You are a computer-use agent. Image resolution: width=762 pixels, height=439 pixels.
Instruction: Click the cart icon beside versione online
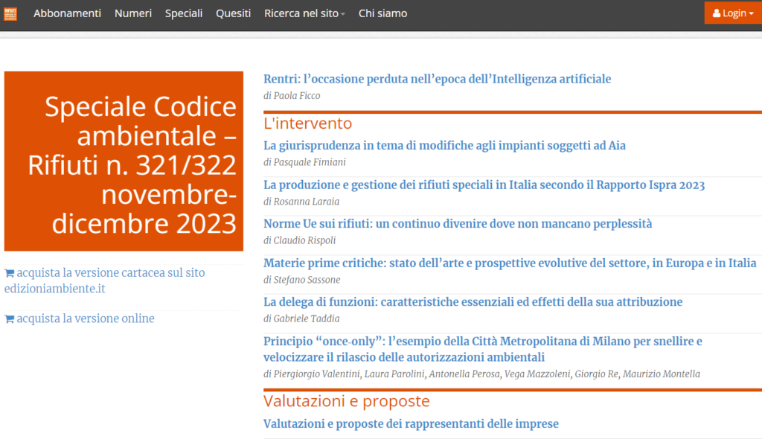[x=9, y=319]
